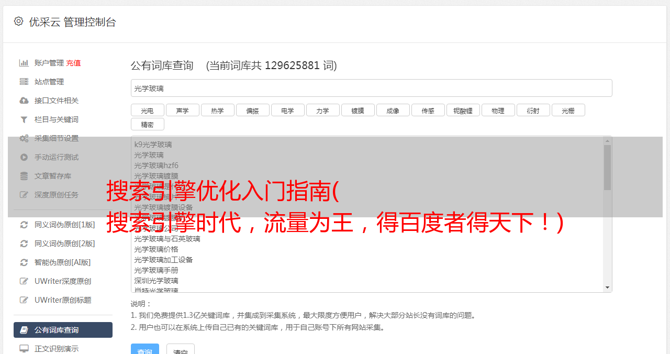Choose 光学玻璃加工设备 in the list
Image resolution: width=670 pixels, height=354 pixels.
tap(163, 260)
